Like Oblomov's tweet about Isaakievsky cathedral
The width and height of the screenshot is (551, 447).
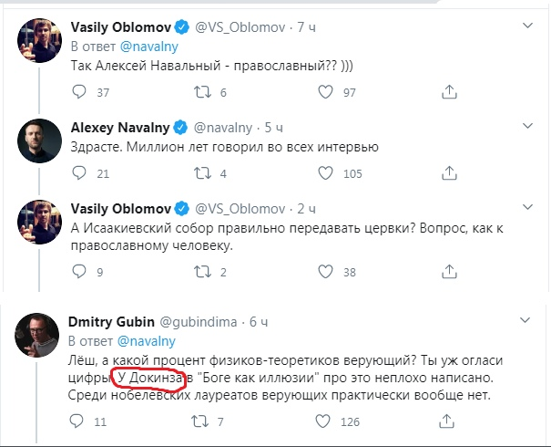pos(327,272)
